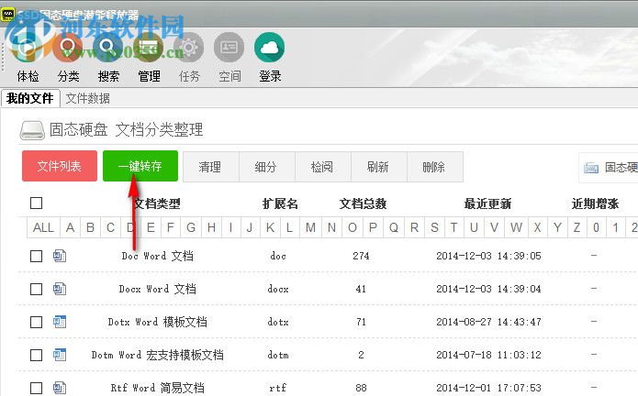Sort by 近期增涨 column header
Screen dimensions: 638x396
pyautogui.click(x=595, y=203)
